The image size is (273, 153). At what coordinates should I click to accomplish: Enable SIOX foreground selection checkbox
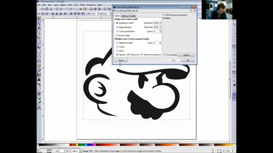164,15
